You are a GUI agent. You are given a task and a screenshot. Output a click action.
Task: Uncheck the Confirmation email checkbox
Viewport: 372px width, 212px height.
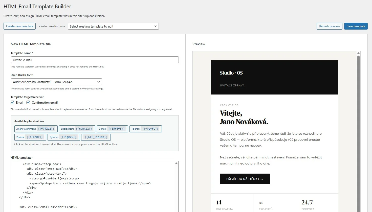click(x=28, y=102)
